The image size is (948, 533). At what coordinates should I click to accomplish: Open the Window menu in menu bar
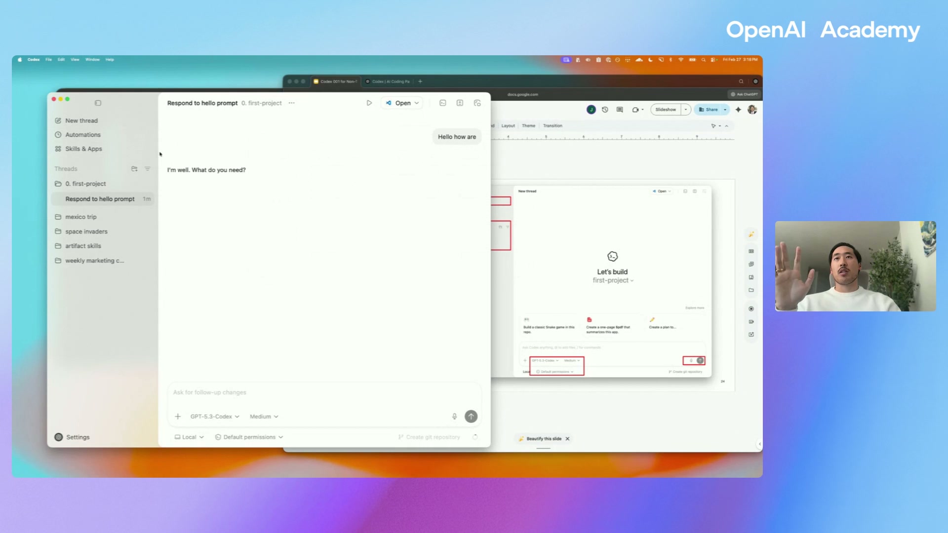tap(92, 60)
